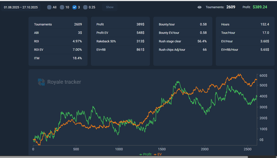
Task: Click the EV/Hour value 3.60$
Action: click(x=265, y=41)
